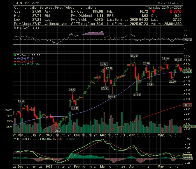
Task: Click the Optionable yes field
Action: [56, 24]
